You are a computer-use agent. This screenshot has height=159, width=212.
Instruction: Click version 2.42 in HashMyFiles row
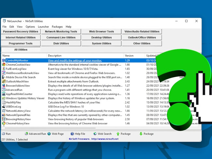(x=127, y=103)
